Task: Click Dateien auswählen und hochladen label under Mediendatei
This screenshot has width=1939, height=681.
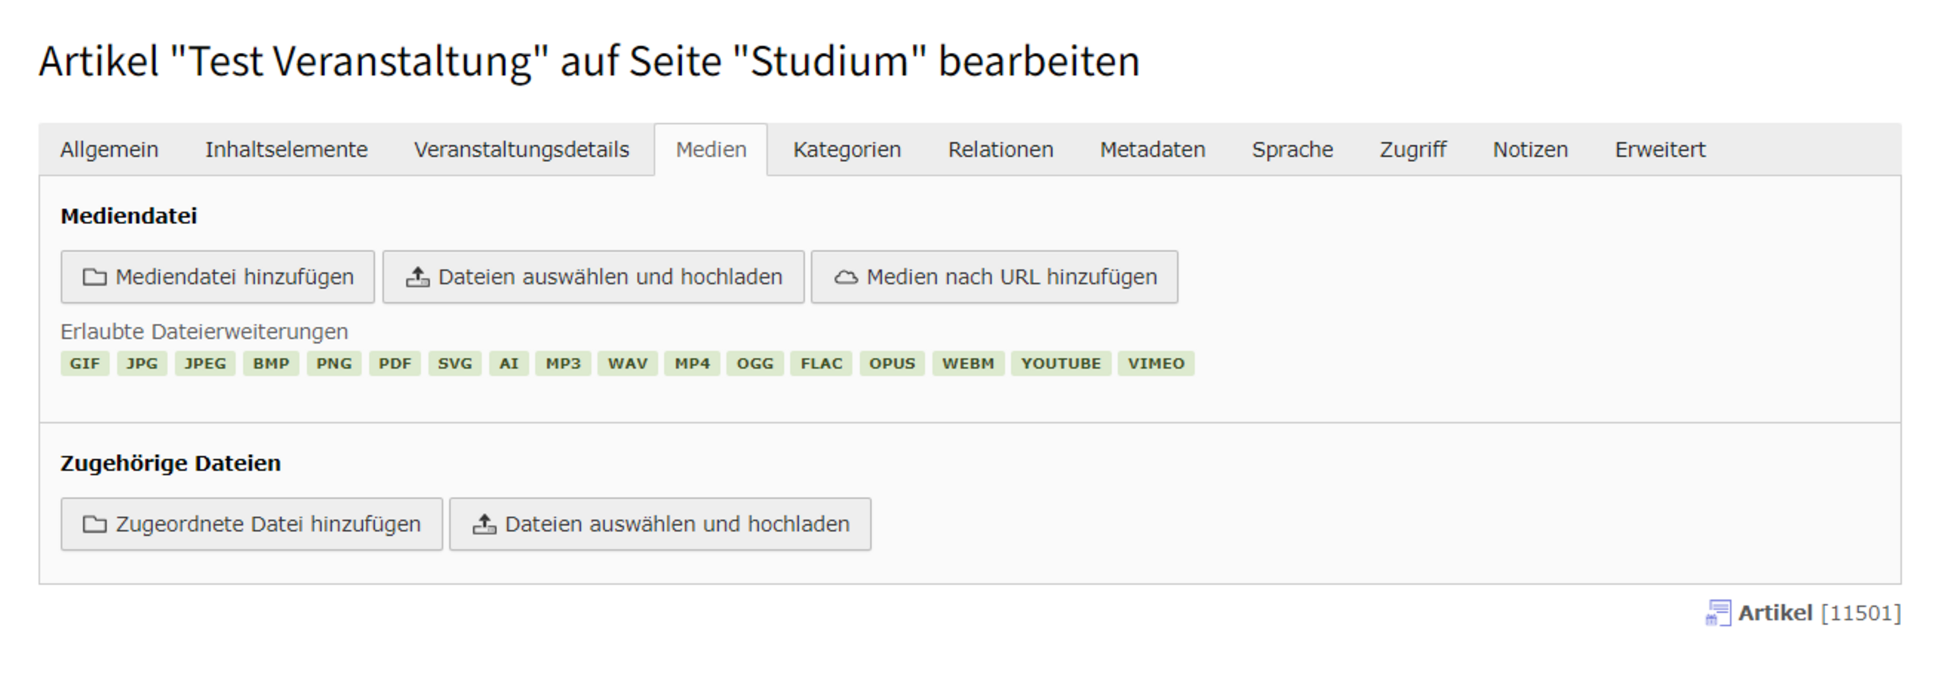Action: pyautogui.click(x=610, y=278)
